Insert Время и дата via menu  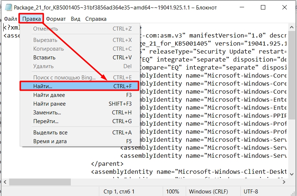click(x=50, y=141)
